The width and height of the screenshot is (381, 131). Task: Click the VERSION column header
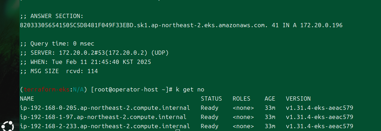[x=298, y=99]
